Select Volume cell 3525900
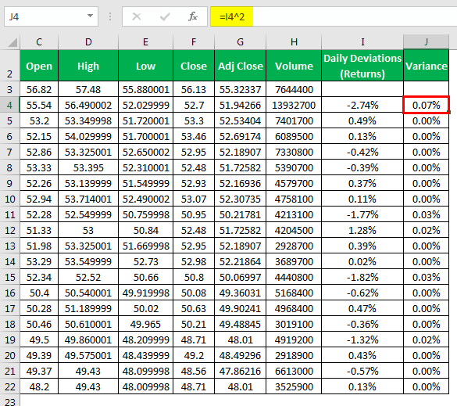 click(294, 386)
